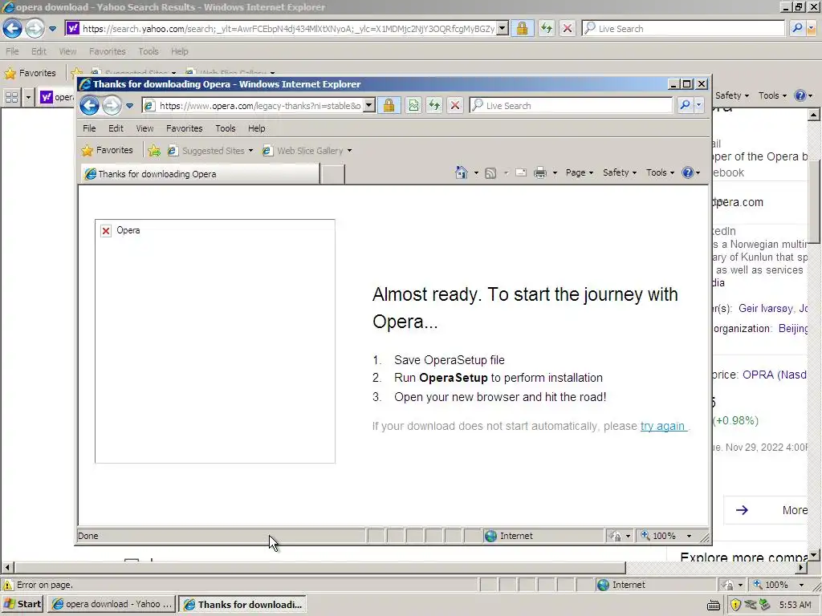Open Page menu in command bar
The width and height of the screenshot is (822, 616).
coord(580,172)
